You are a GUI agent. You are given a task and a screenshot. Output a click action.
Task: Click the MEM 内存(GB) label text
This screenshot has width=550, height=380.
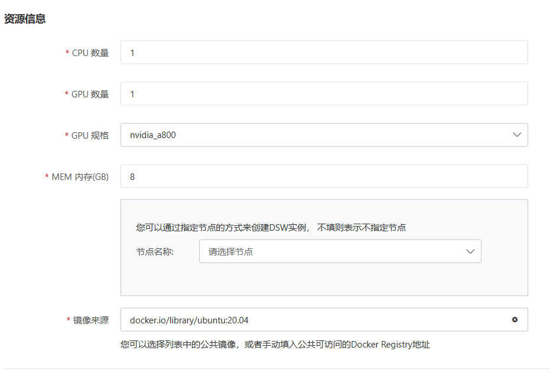(77, 176)
